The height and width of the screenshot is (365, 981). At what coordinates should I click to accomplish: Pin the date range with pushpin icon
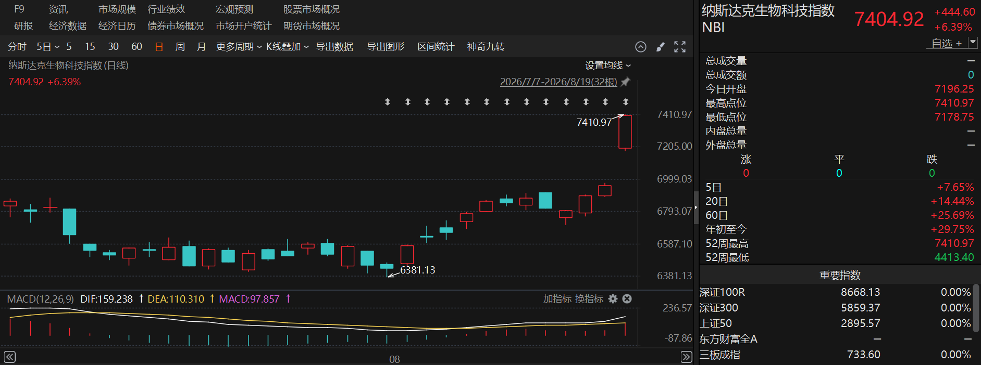coord(625,82)
